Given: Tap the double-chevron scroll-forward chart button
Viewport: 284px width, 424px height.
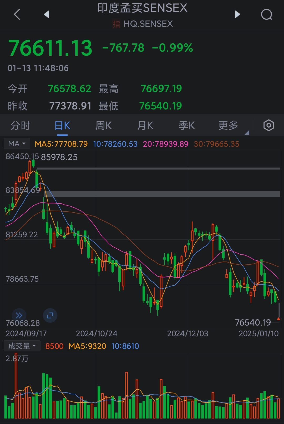Looking at the screenshot, I should coord(19,315).
